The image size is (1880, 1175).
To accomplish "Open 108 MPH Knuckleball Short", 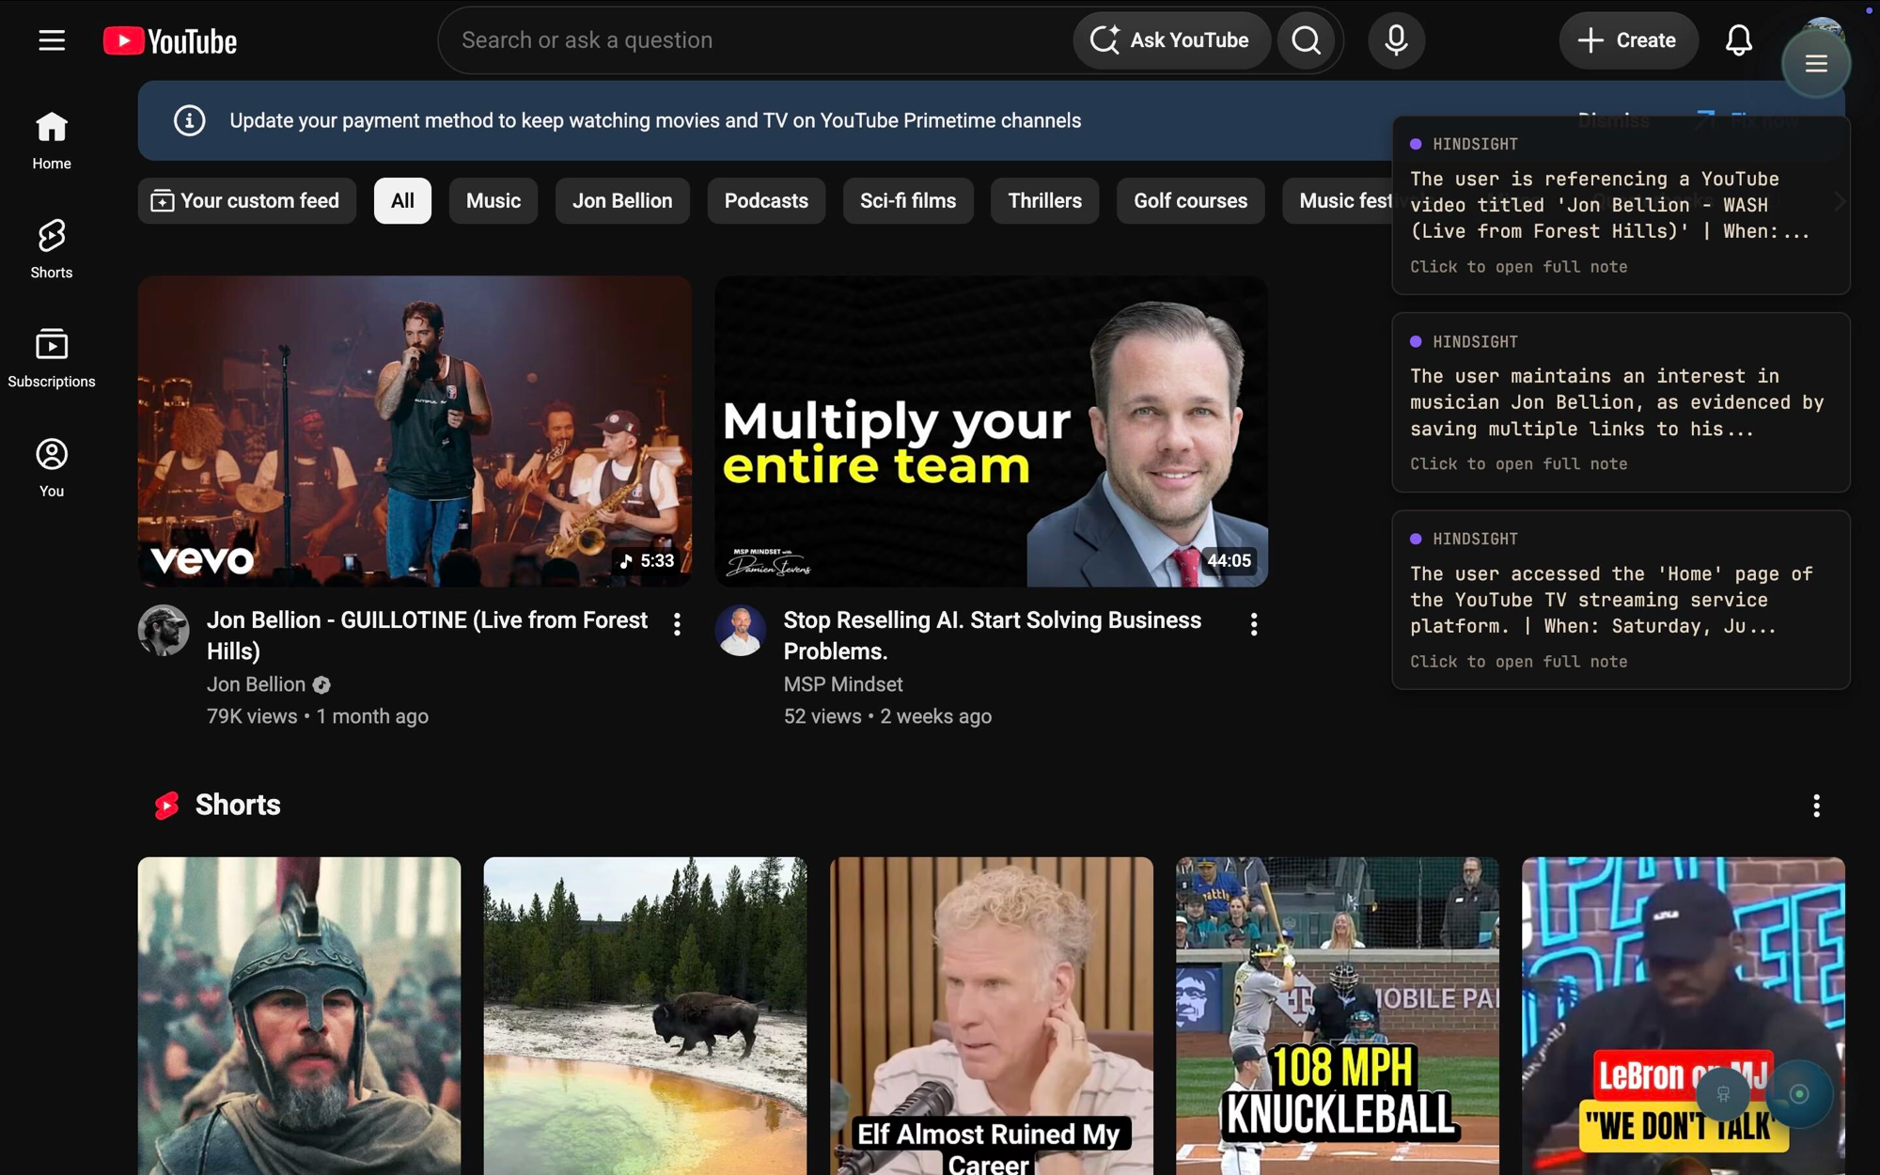I will click(1337, 1015).
